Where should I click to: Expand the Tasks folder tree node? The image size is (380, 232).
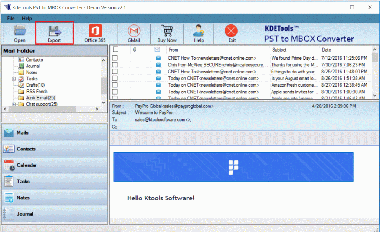point(14,79)
